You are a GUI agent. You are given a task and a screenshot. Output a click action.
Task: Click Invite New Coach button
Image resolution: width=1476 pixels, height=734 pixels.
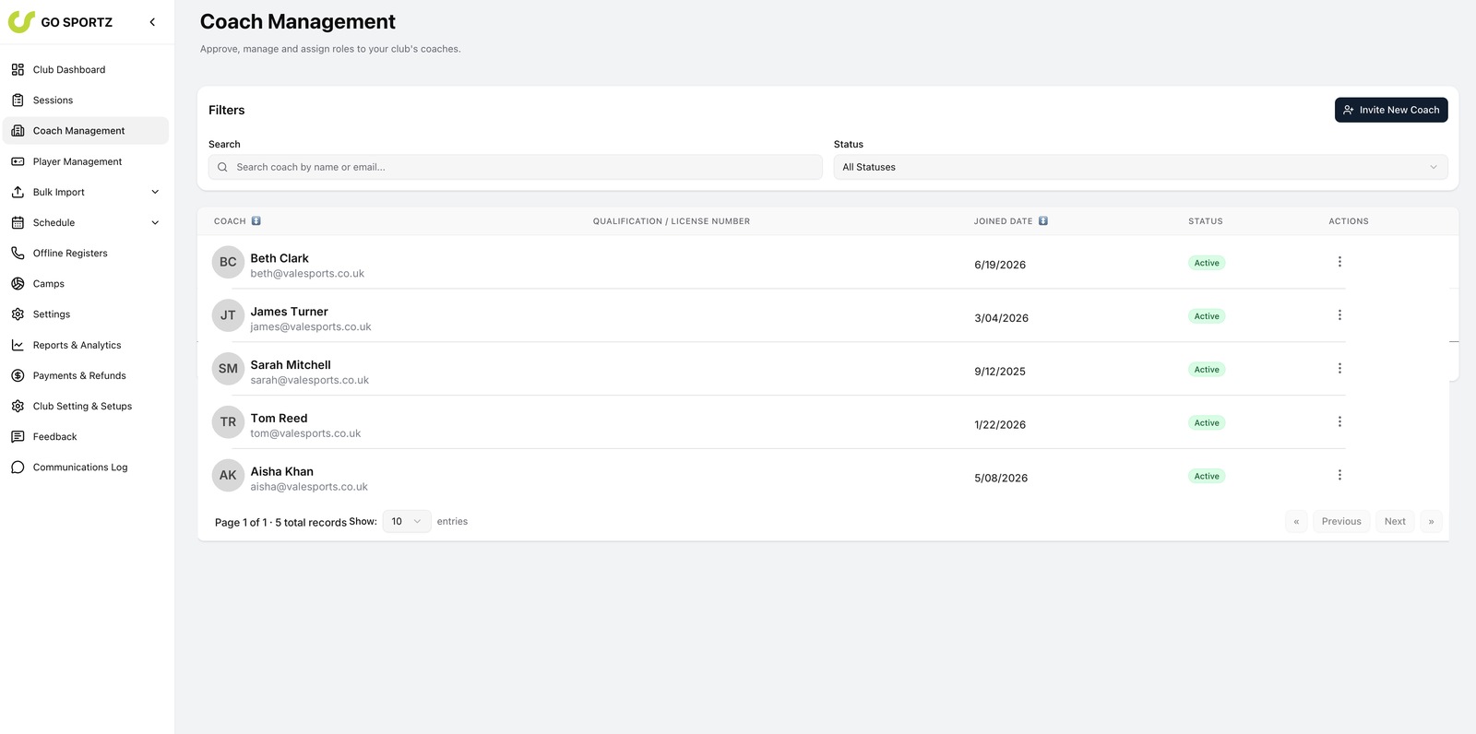[1391, 110]
